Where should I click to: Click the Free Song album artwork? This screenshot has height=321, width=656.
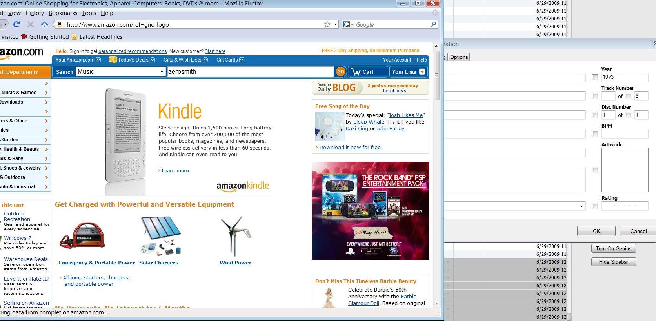coord(330,126)
